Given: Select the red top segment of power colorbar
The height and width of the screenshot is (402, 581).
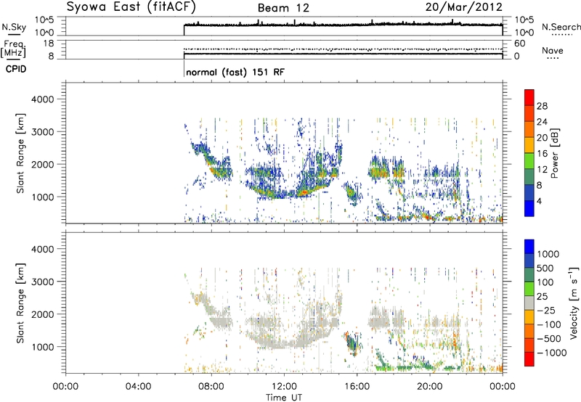Looking at the screenshot, I should click(x=529, y=97).
